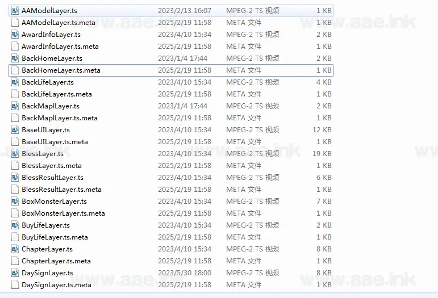Select the file name AAModelLayer.ts
438x298 pixels.
[x=49, y=11]
